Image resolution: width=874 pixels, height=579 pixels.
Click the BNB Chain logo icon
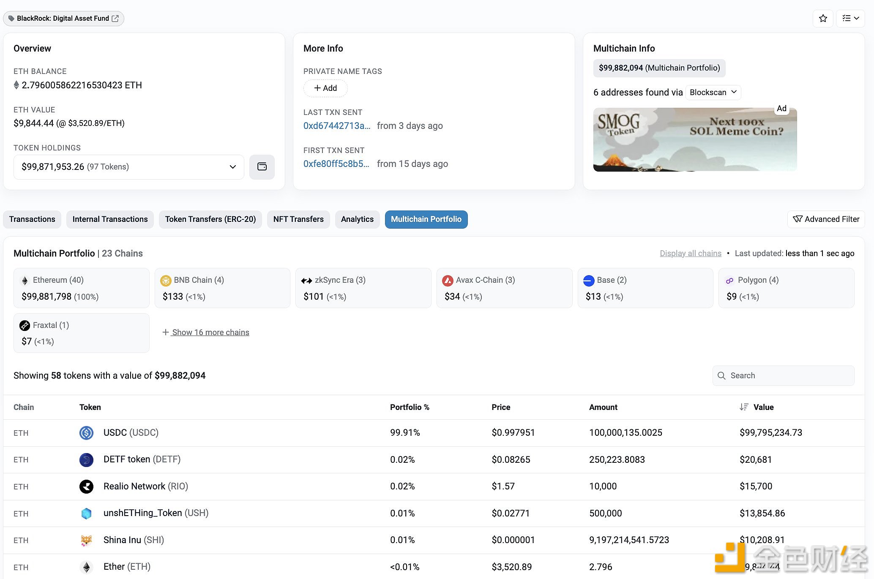click(x=166, y=281)
